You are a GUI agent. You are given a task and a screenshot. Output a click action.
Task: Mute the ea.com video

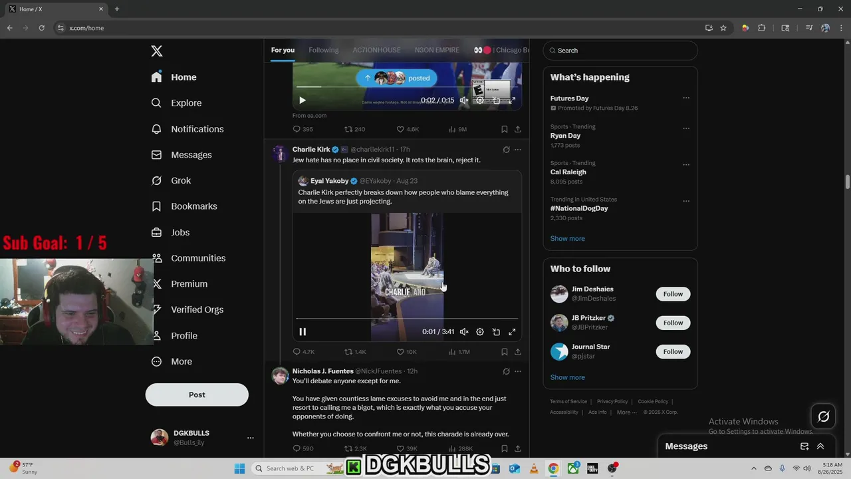click(464, 100)
